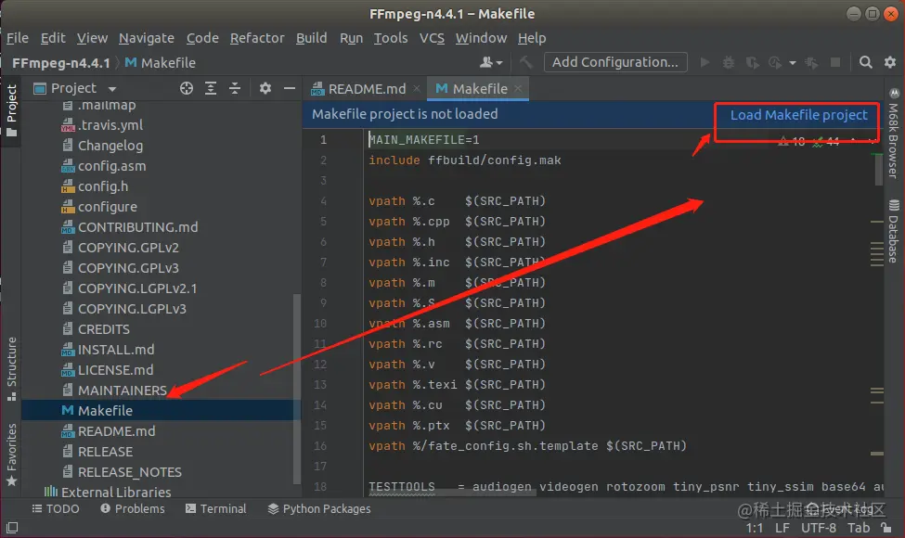Click 'include' keyword on line 2
Image resolution: width=905 pixels, height=538 pixels.
click(x=394, y=160)
